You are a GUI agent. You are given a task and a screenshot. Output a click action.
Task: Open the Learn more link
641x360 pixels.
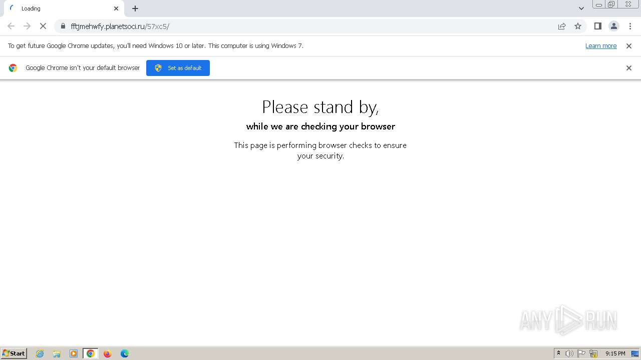(601, 45)
